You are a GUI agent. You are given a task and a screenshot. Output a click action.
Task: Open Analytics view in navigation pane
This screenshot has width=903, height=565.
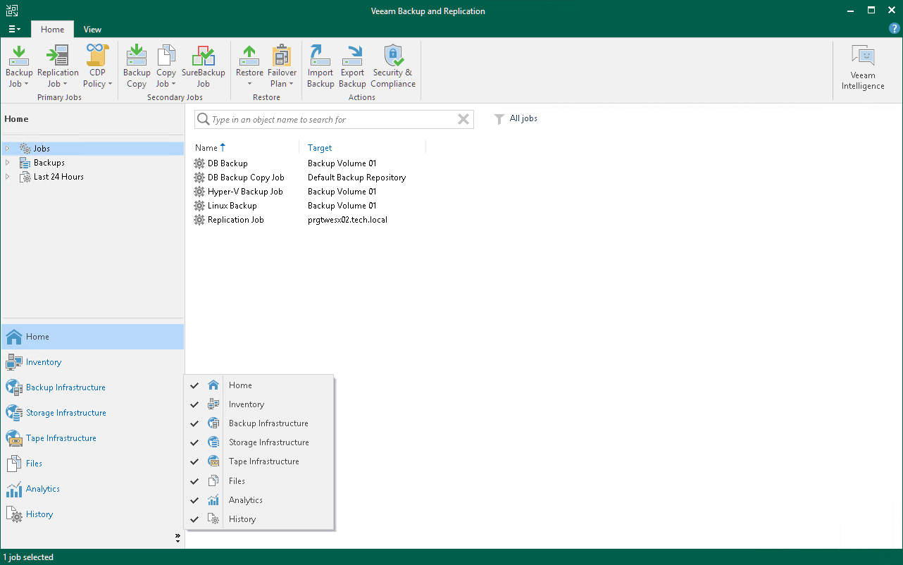(x=92, y=489)
